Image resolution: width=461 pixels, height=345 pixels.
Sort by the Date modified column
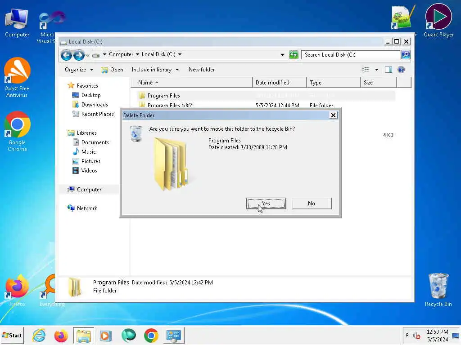pos(280,83)
